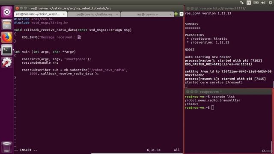This screenshot has width=274, height=154.
Task: Close the ros@ros-vm: ~ terminal tab
Action: pos(170,14)
